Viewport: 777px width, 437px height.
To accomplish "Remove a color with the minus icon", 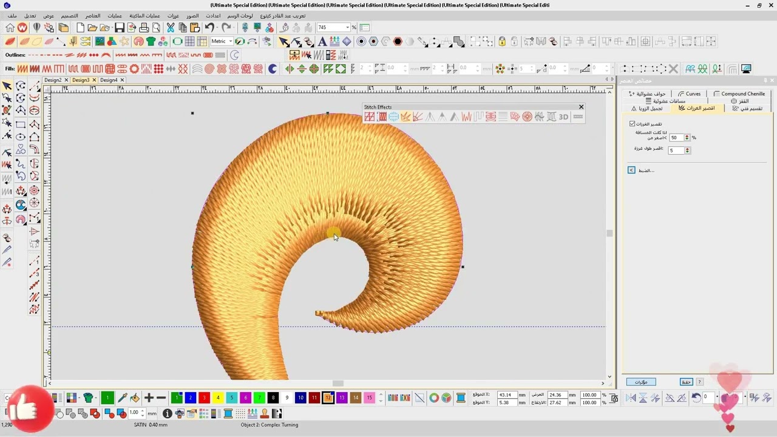I will tap(161, 398).
